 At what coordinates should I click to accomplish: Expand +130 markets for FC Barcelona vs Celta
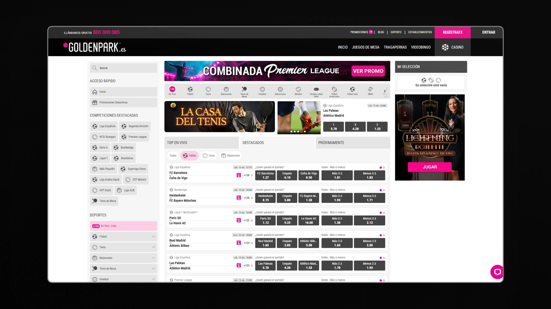[x=248, y=175]
